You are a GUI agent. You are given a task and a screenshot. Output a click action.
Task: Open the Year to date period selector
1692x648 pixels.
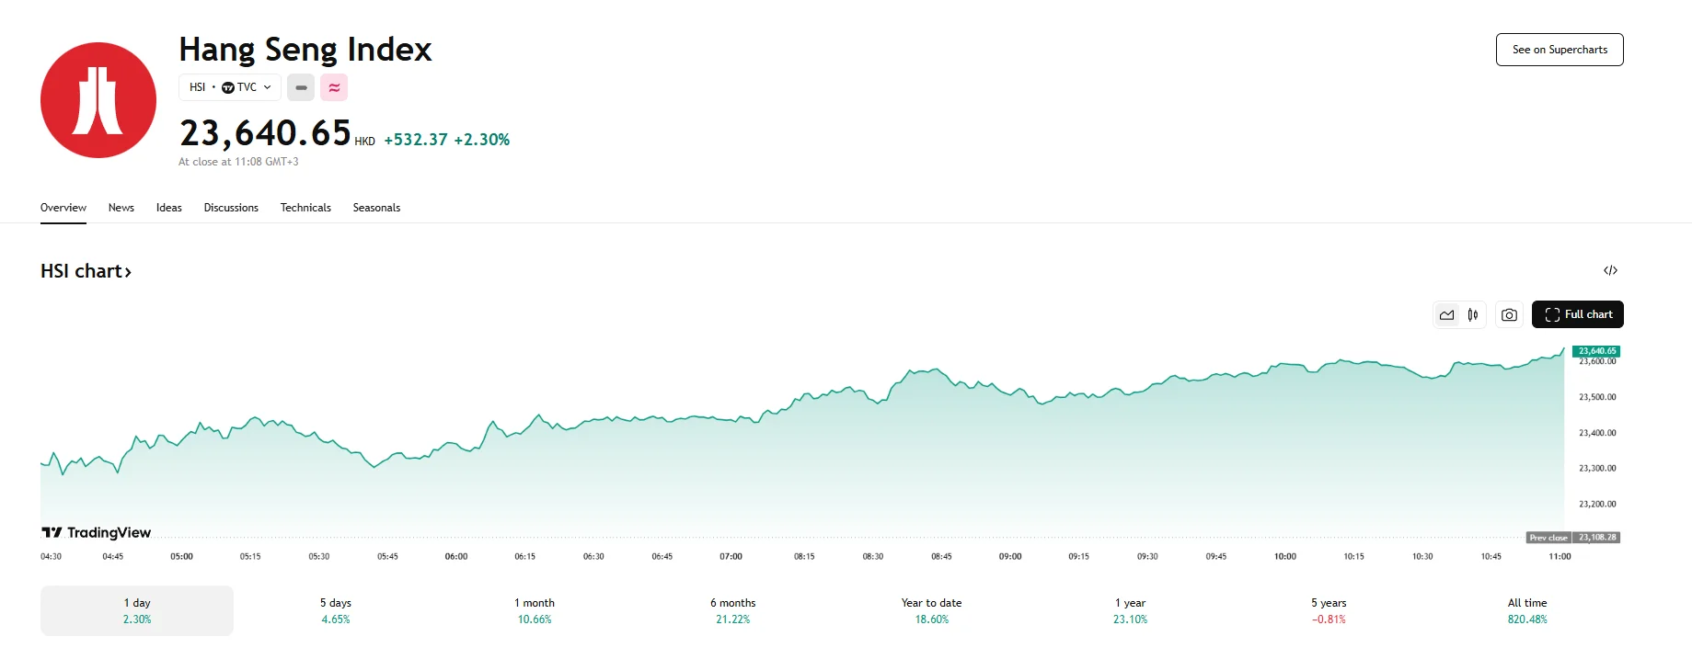tap(931, 610)
